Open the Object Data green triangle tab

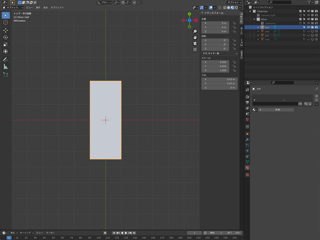[x=247, y=162]
